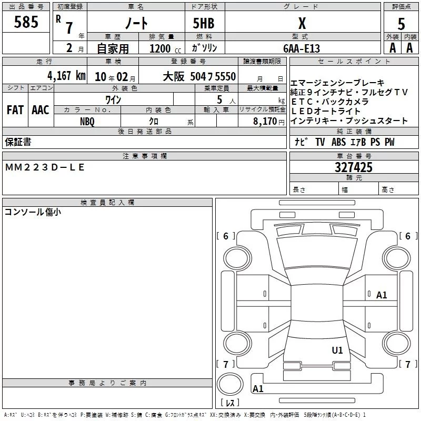421x421 pixels.
Task: Select the exterior grade A under 外装
Action: (392, 47)
